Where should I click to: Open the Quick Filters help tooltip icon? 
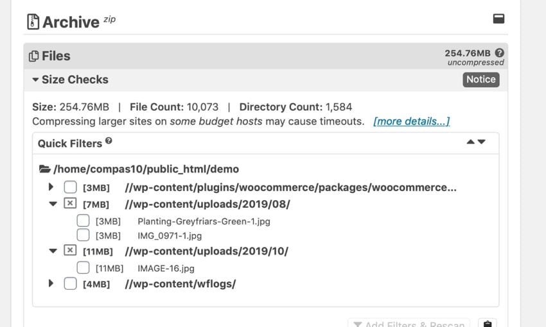pos(109,141)
